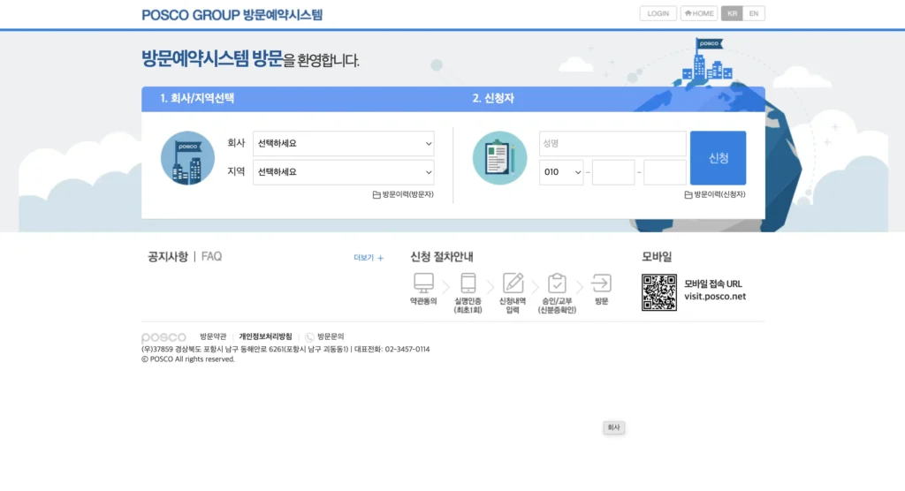Open 방문약관 terms link

213,336
